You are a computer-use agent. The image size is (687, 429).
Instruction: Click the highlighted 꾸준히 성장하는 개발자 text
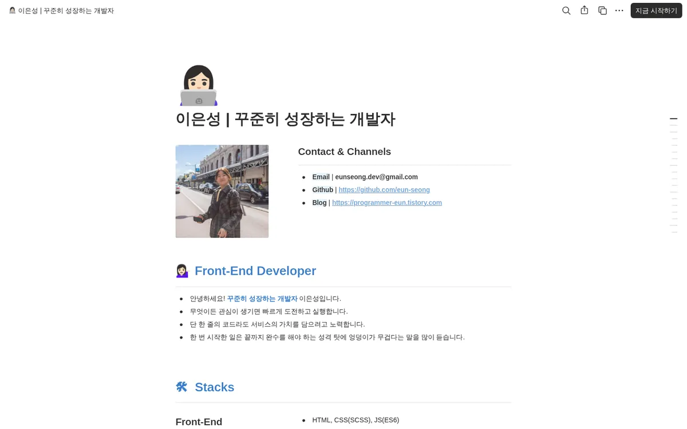click(262, 299)
